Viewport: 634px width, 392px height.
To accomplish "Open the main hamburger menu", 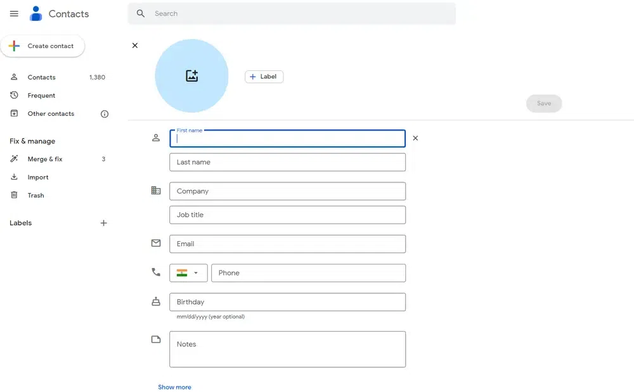I will pyautogui.click(x=14, y=14).
